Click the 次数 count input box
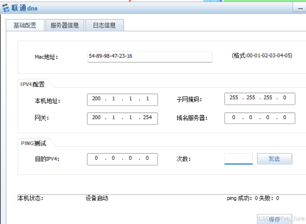 click(239, 159)
